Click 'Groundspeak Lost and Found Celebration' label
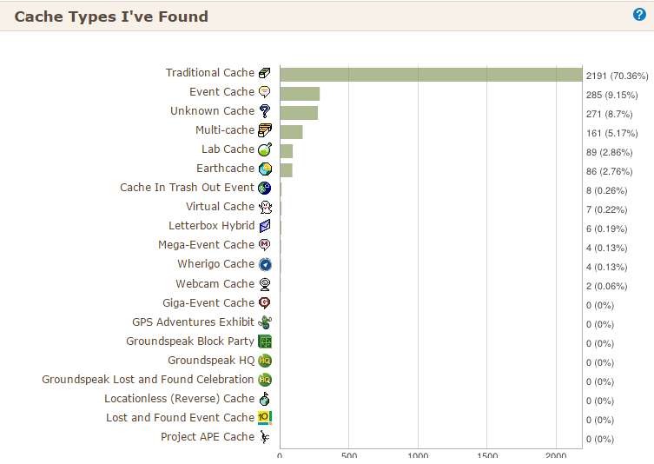 point(148,380)
